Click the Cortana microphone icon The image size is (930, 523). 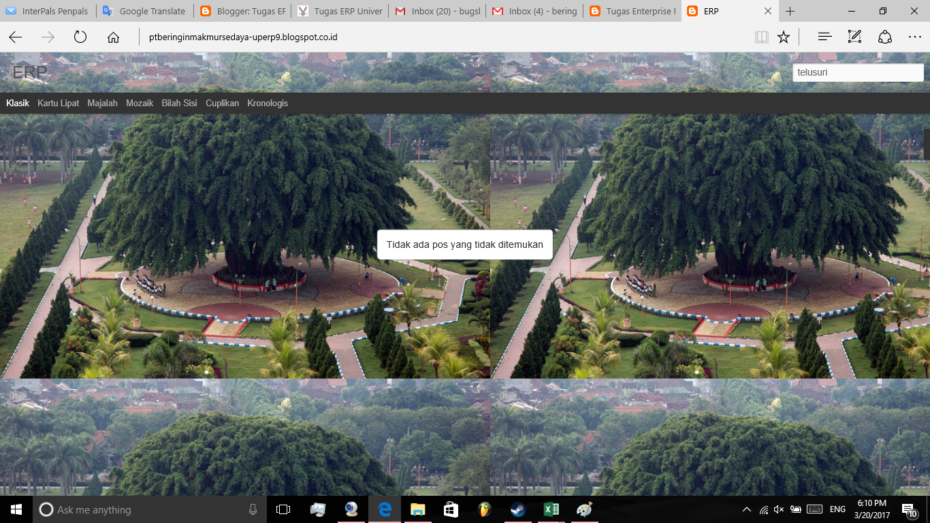253,509
